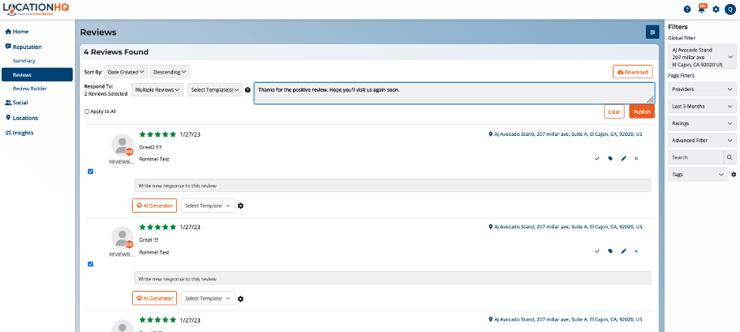Open the Last 3 Months date dropdown

(x=701, y=107)
